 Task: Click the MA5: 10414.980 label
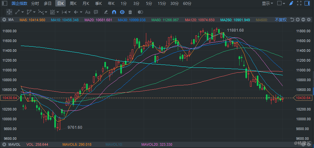click(x=32, y=20)
